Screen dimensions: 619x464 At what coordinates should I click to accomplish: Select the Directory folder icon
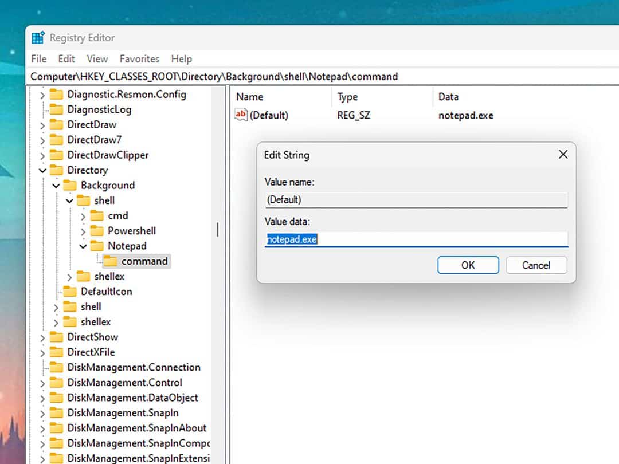(56, 170)
